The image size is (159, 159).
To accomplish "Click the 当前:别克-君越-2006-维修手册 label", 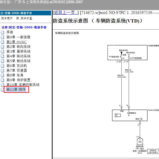I will pyautogui.click(x=24, y=27).
